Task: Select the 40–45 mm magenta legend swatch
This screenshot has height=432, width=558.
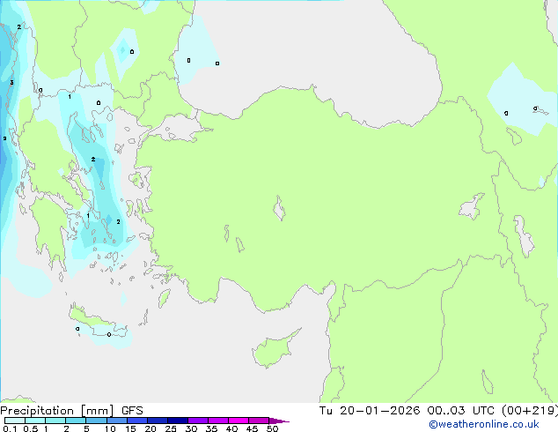Action: (x=239, y=421)
